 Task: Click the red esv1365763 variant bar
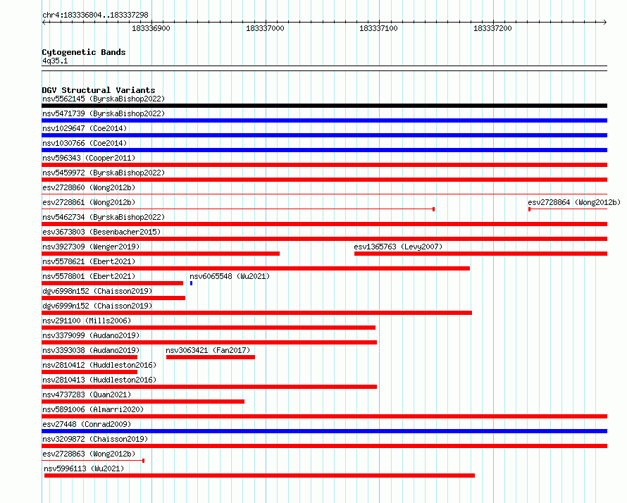tap(480, 254)
